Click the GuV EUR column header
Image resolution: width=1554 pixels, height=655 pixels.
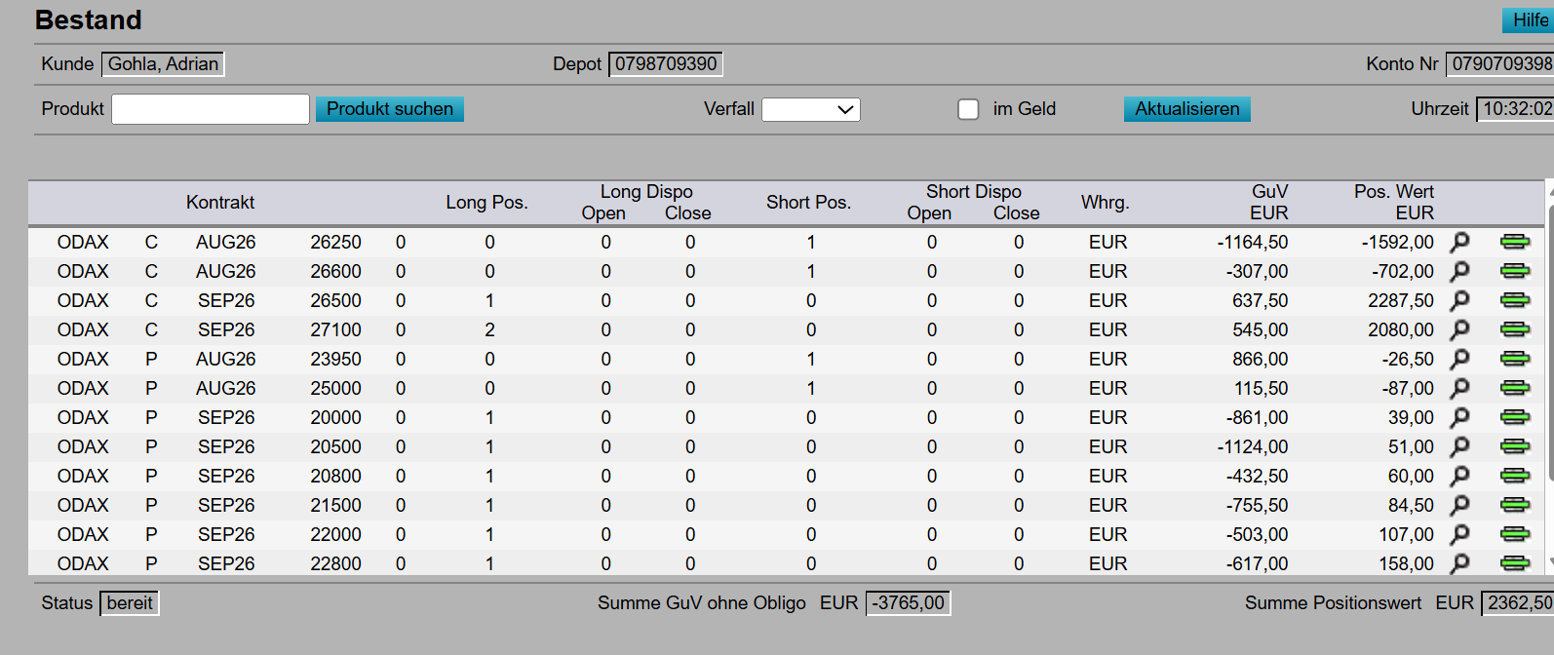coord(1269,203)
